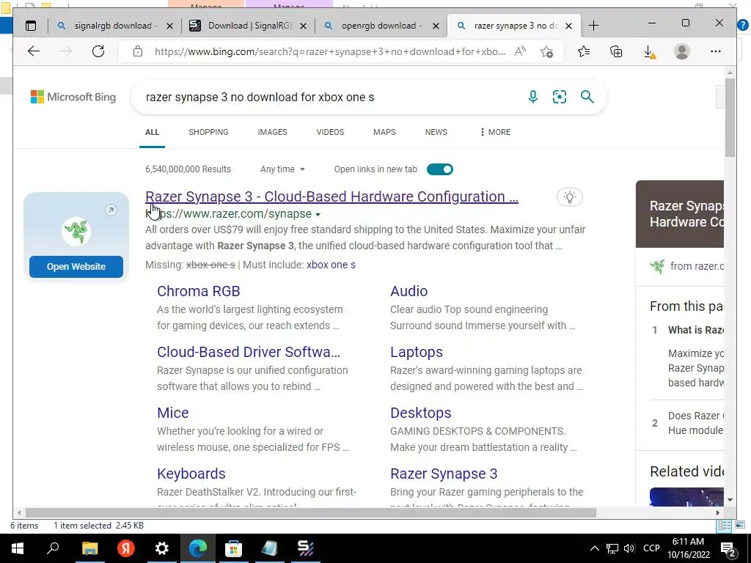Image resolution: width=751 pixels, height=563 pixels.
Task: Open the Chroma RGB sublink
Action: click(198, 291)
